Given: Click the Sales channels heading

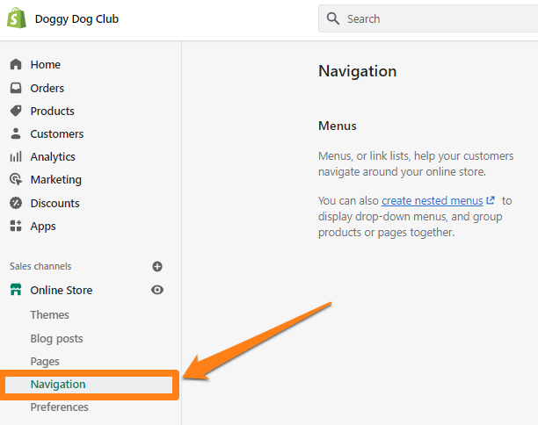Looking at the screenshot, I should tap(40, 266).
